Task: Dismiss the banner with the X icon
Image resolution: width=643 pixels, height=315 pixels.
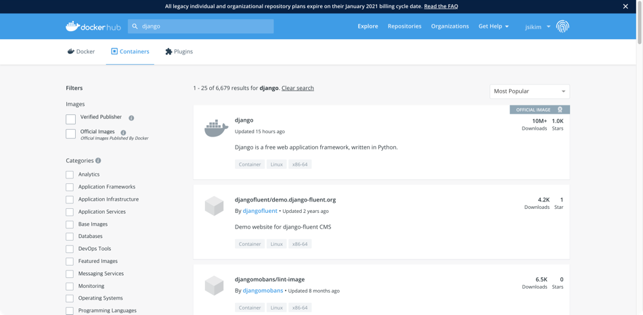Action: (625, 6)
